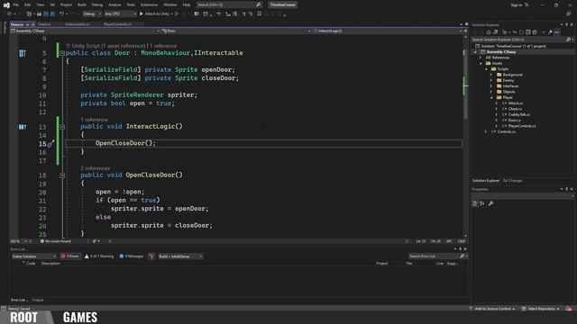
Task: Collapse the Player folder in Solution Explorer
Action: tap(491, 97)
